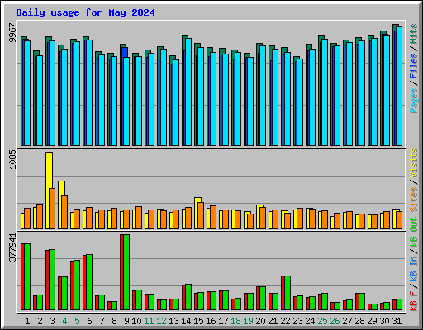Select green weekend day label 19

point(248,321)
